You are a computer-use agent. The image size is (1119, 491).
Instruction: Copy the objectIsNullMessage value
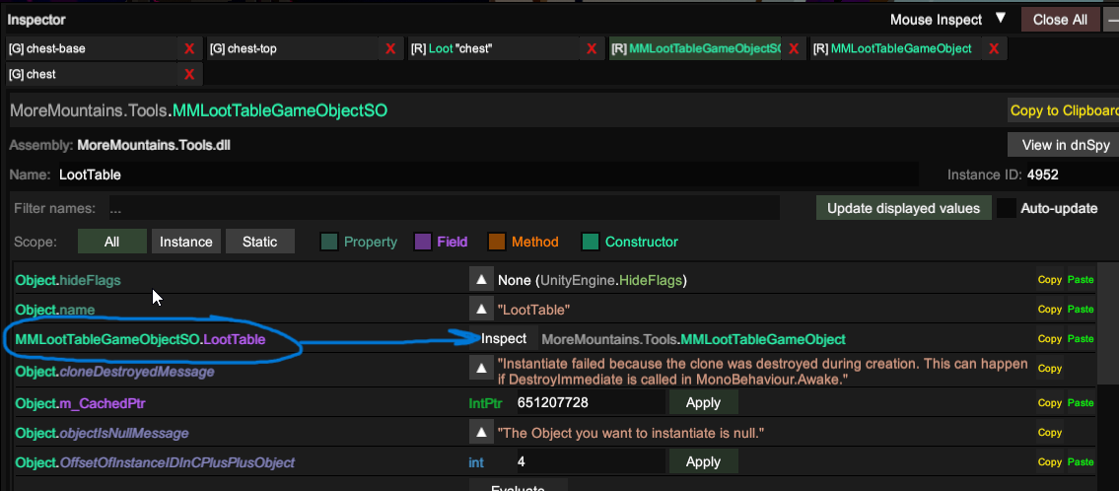point(1050,433)
